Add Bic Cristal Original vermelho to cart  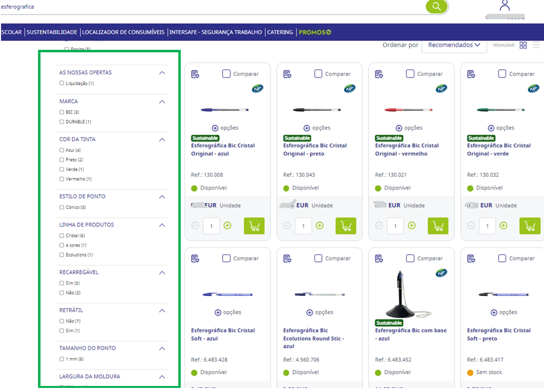(438, 226)
